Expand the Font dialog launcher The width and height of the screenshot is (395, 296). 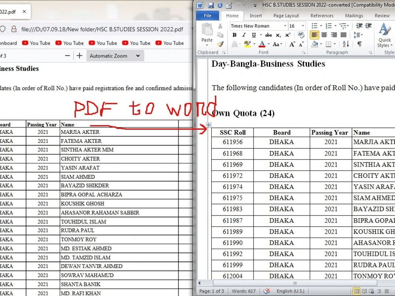[x=303, y=52]
